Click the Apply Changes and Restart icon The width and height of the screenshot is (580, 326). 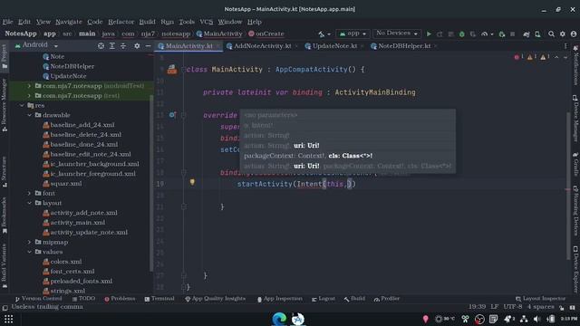[440, 34]
